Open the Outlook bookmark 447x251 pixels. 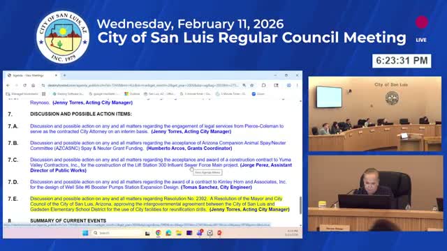132,94
